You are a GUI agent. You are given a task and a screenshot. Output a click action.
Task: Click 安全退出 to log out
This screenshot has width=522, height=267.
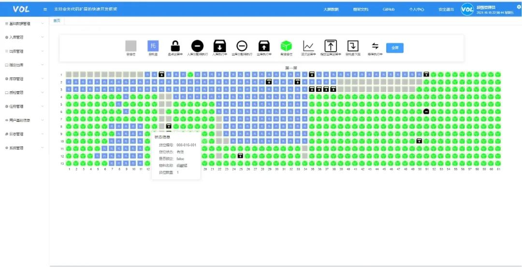(446, 9)
